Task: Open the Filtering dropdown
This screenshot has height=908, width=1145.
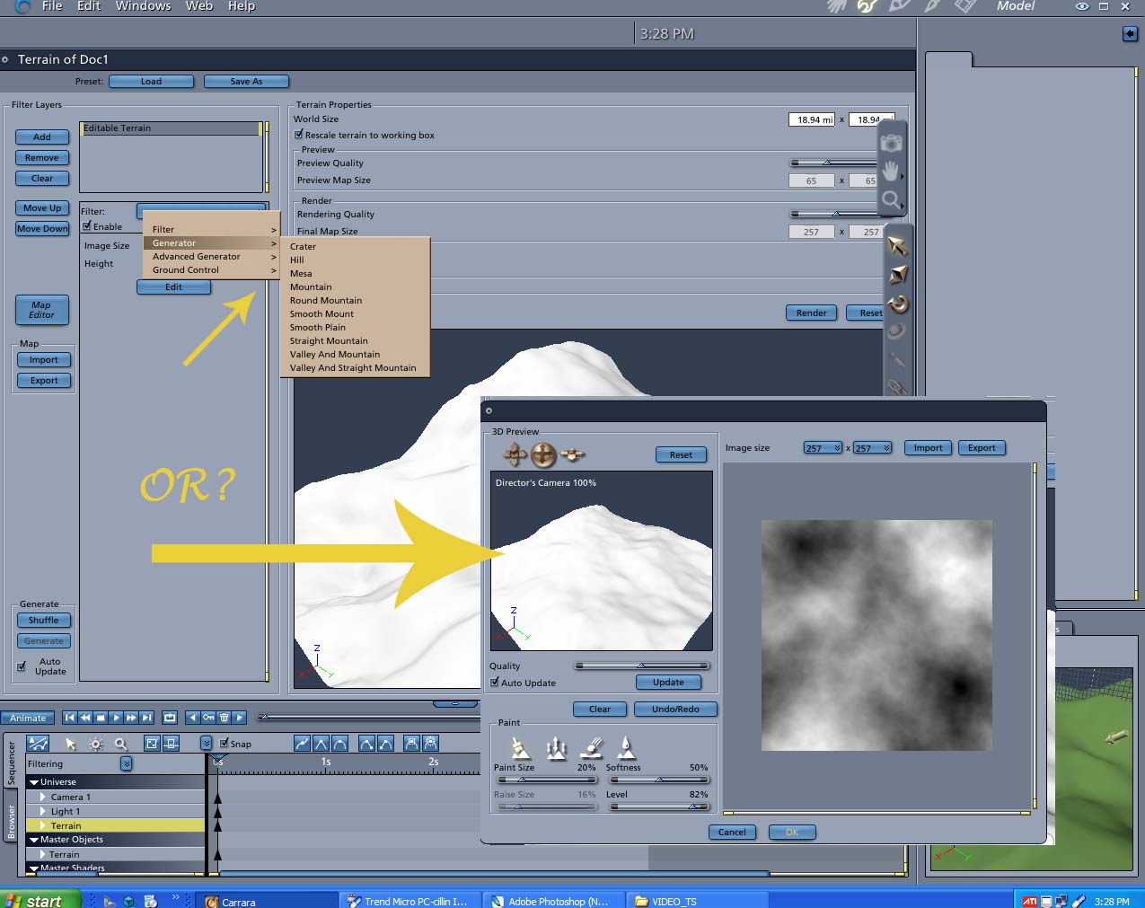Action: 127,763
